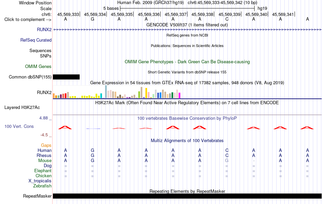Viewport: 322px width, 204px height.
Task: Click the gray G in Mouse alignment row
Action: pos(227,161)
